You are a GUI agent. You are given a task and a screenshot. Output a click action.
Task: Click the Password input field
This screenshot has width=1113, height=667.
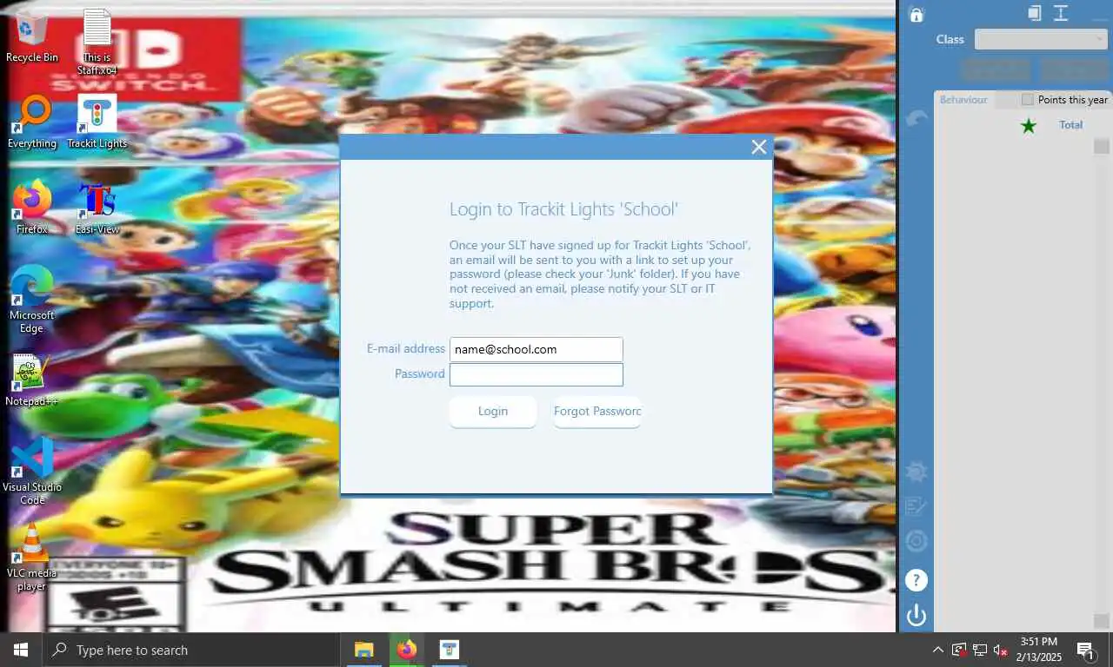[x=537, y=374]
